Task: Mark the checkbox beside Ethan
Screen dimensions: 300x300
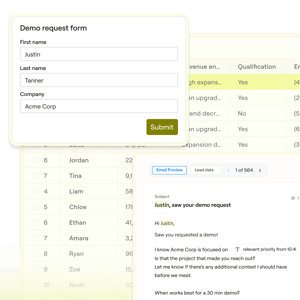Action: click(36, 223)
